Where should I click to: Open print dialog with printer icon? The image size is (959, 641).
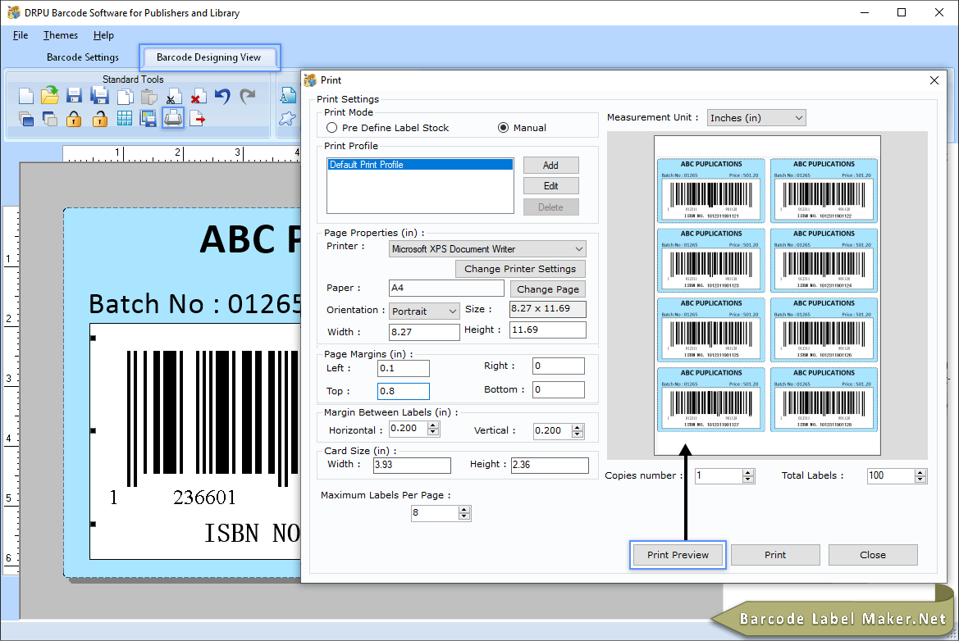pos(173,118)
